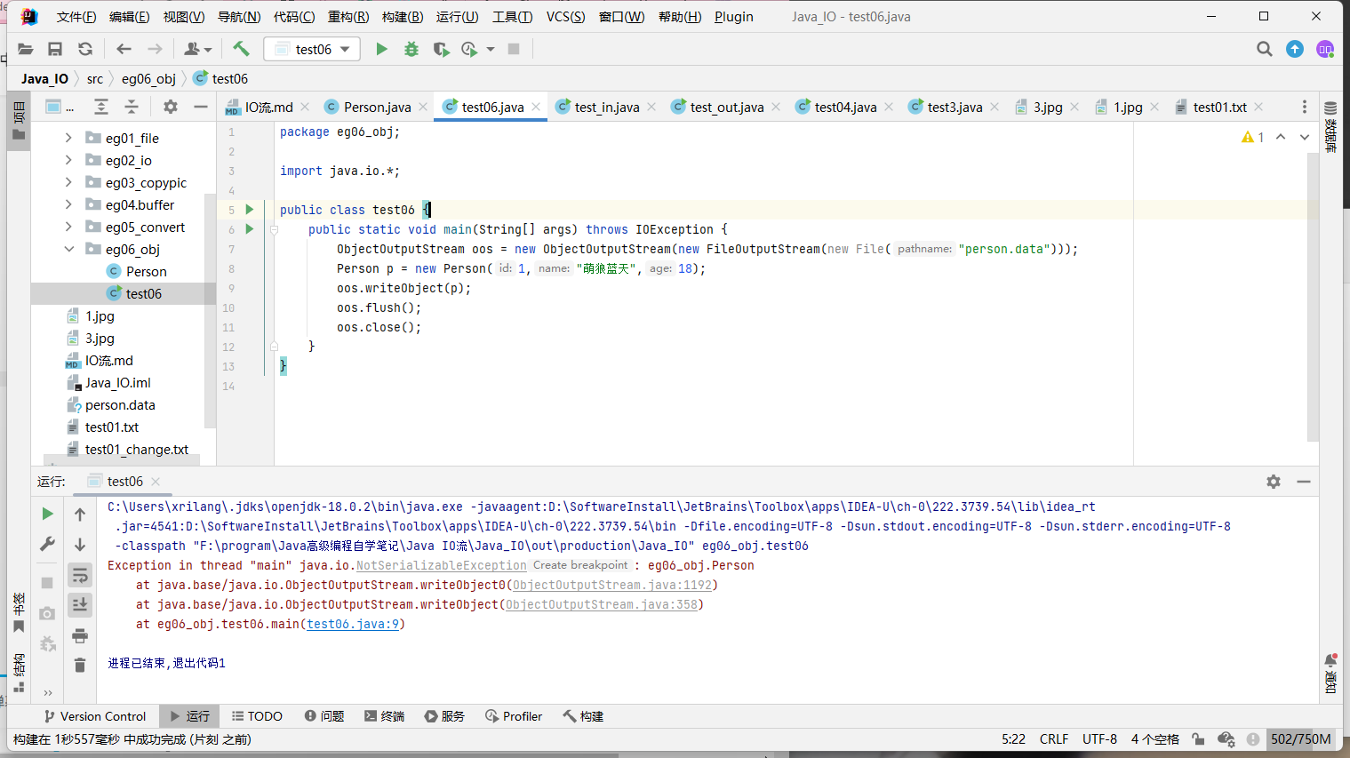Viewport: 1350px width, 758px height.
Task: Toggle soft-wrap in the console
Action: pos(79,575)
